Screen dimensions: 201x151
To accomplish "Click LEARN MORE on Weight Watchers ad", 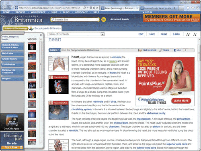I will coord(181,101).
